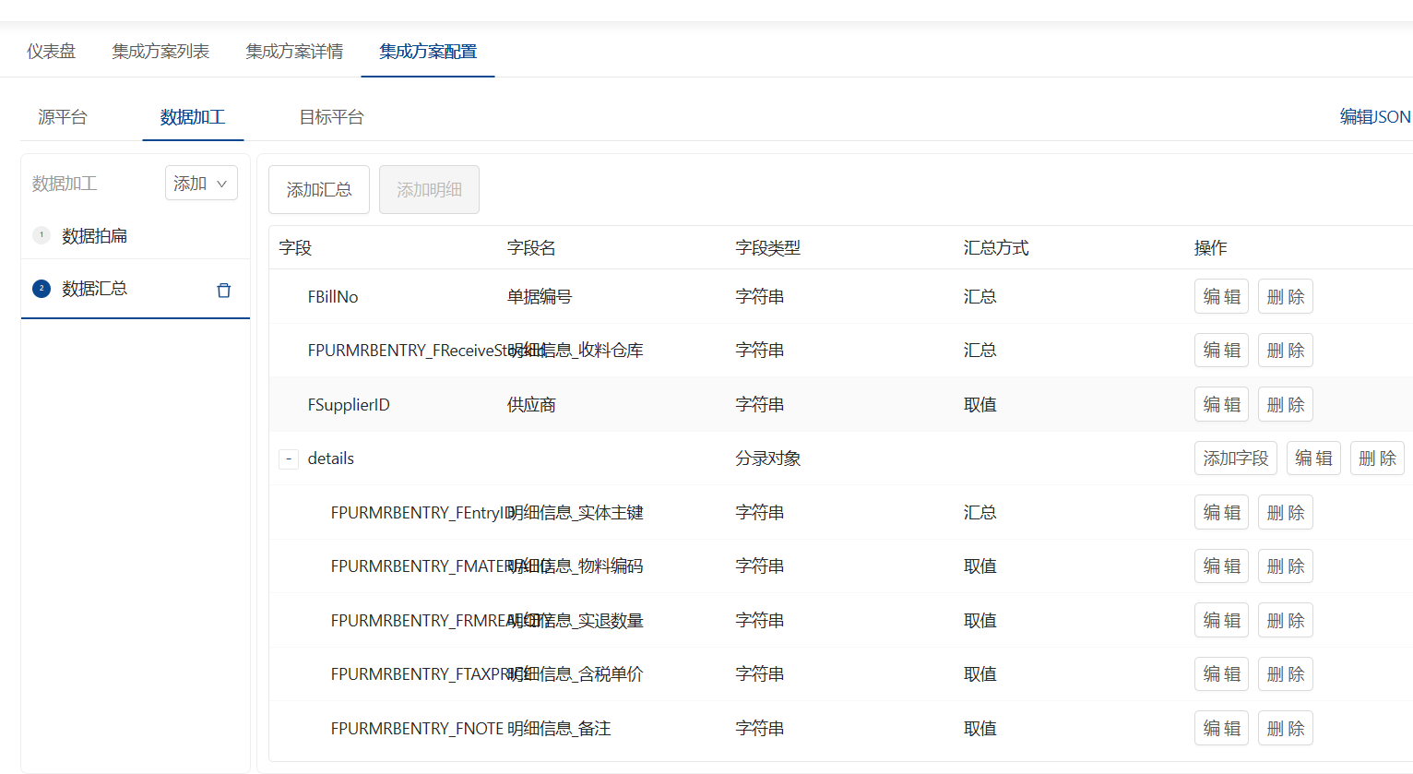Select the 数据汇总 step
The width and height of the screenshot is (1413, 774).
94,289
